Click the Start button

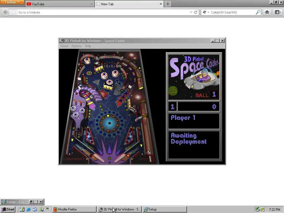click(x=8, y=209)
